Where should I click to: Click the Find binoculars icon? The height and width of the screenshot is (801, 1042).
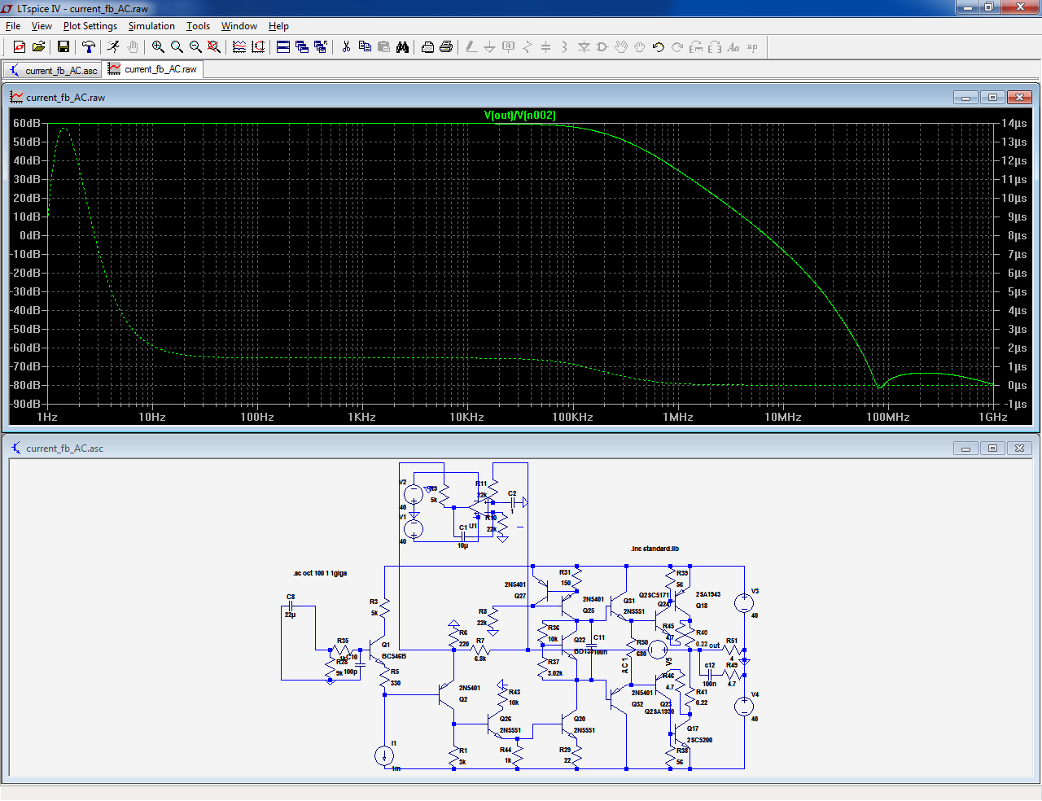(402, 47)
